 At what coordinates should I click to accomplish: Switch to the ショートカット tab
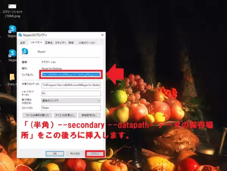[36, 42]
